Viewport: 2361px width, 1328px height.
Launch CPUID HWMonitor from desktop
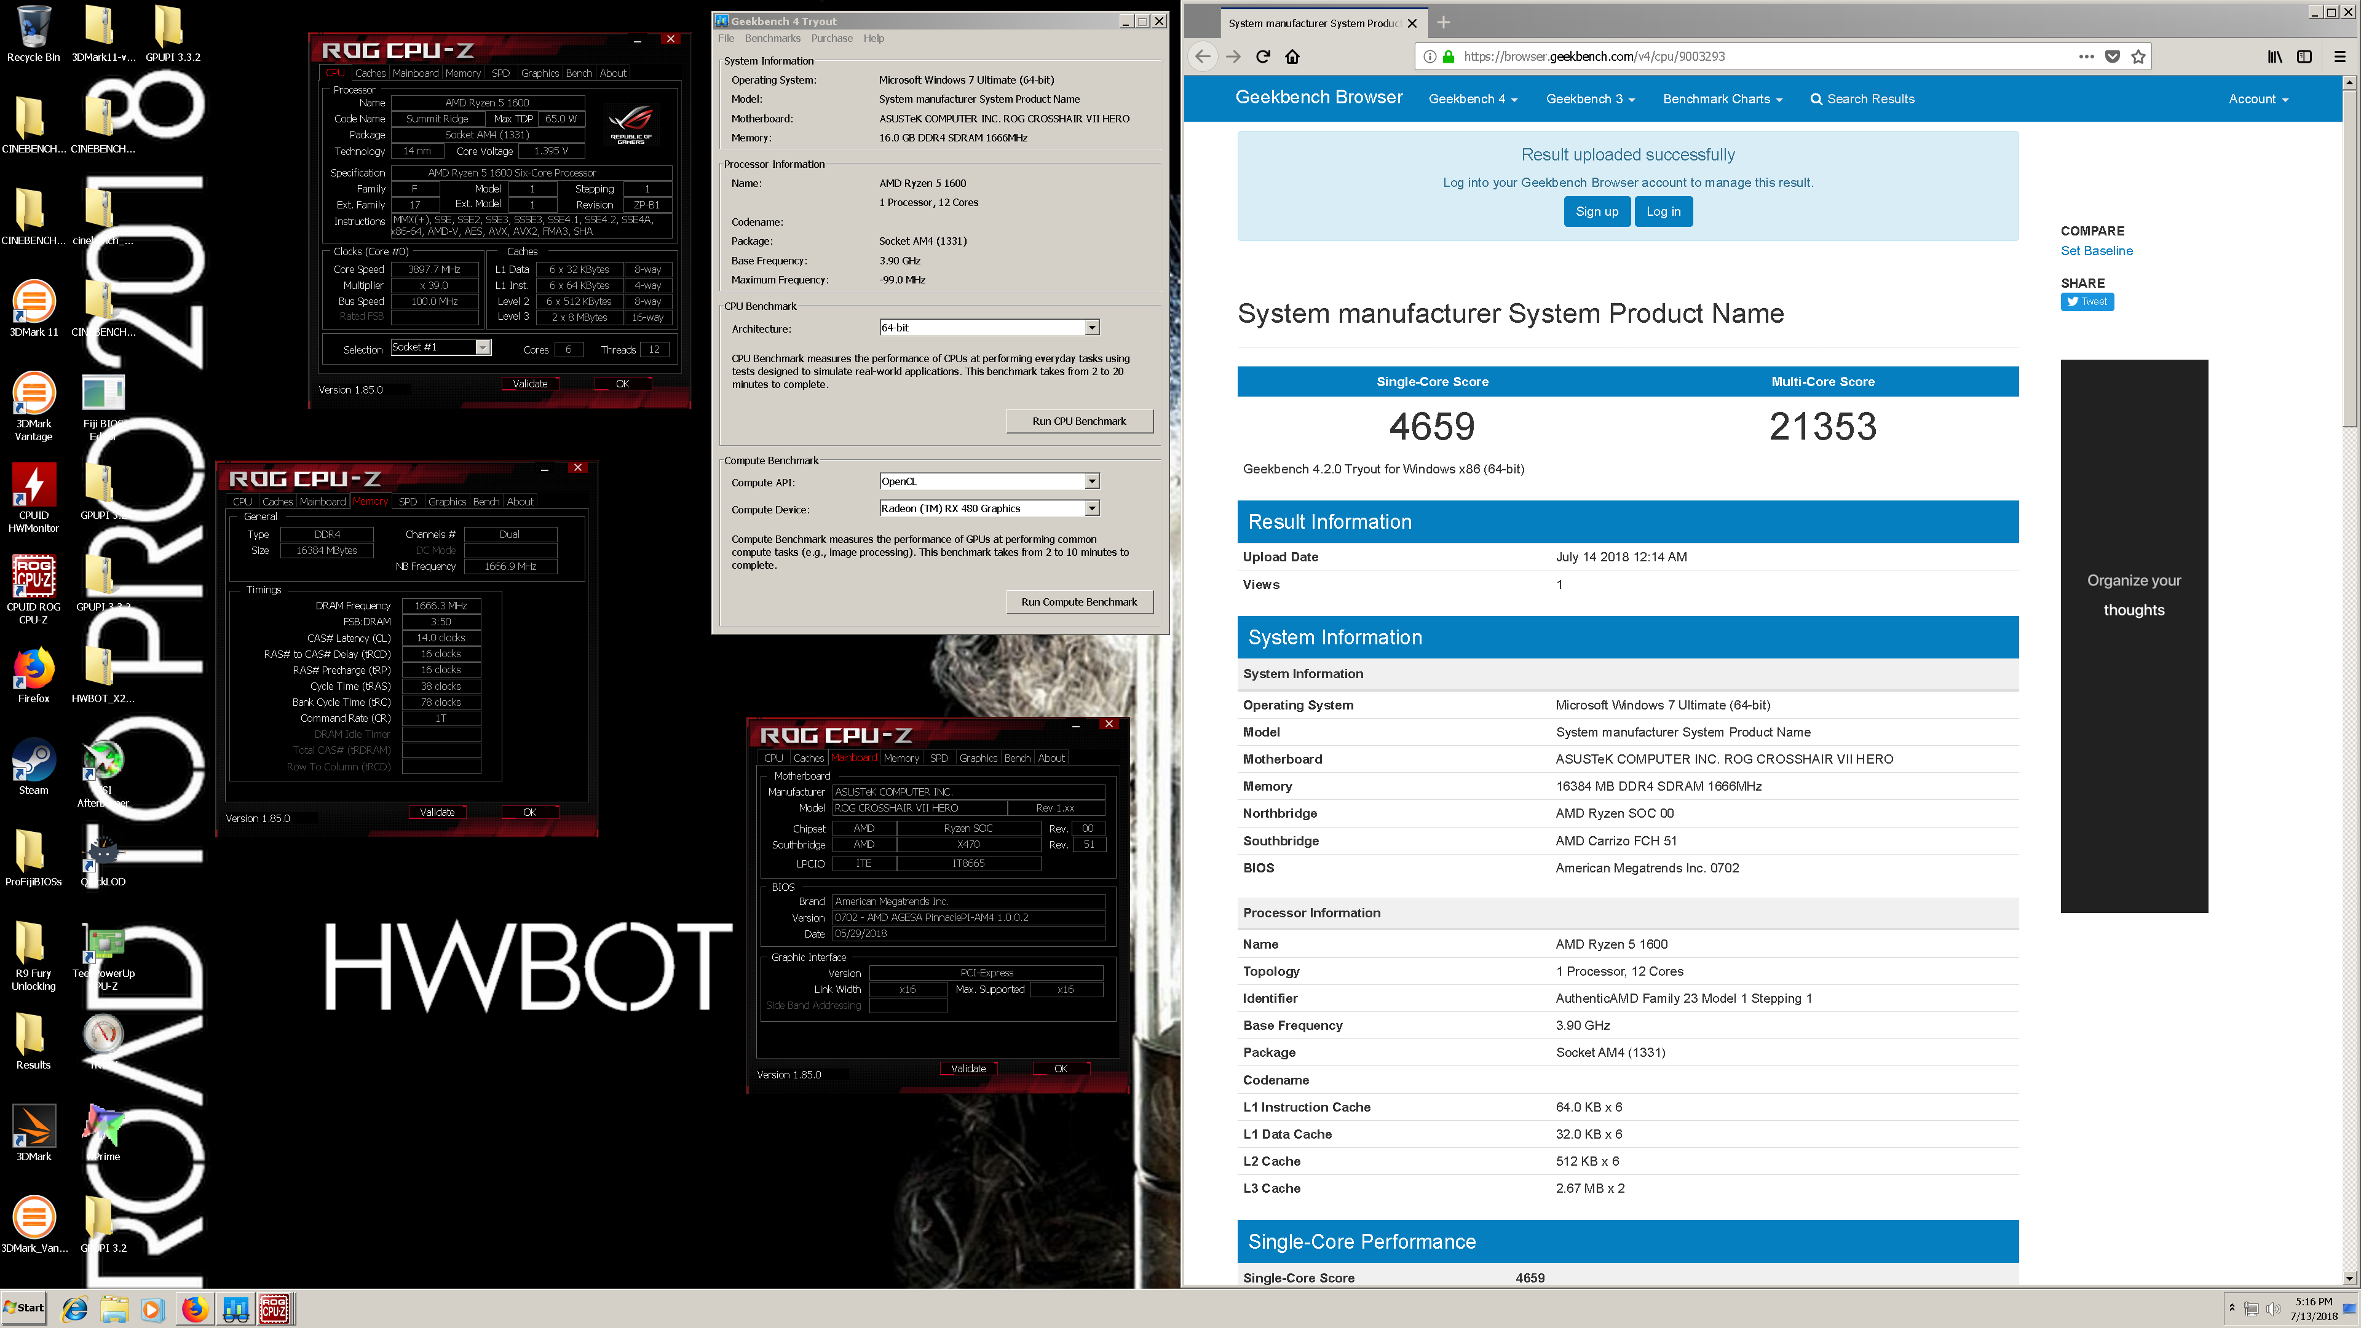pyautogui.click(x=34, y=499)
